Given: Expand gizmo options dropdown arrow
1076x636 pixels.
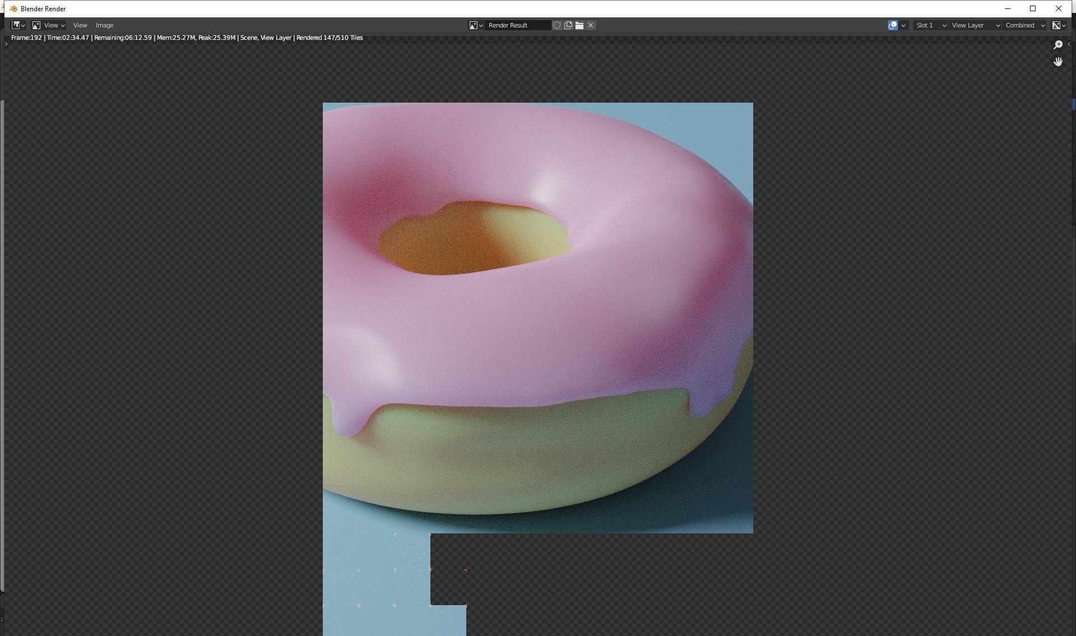Looking at the screenshot, I should click(x=903, y=25).
